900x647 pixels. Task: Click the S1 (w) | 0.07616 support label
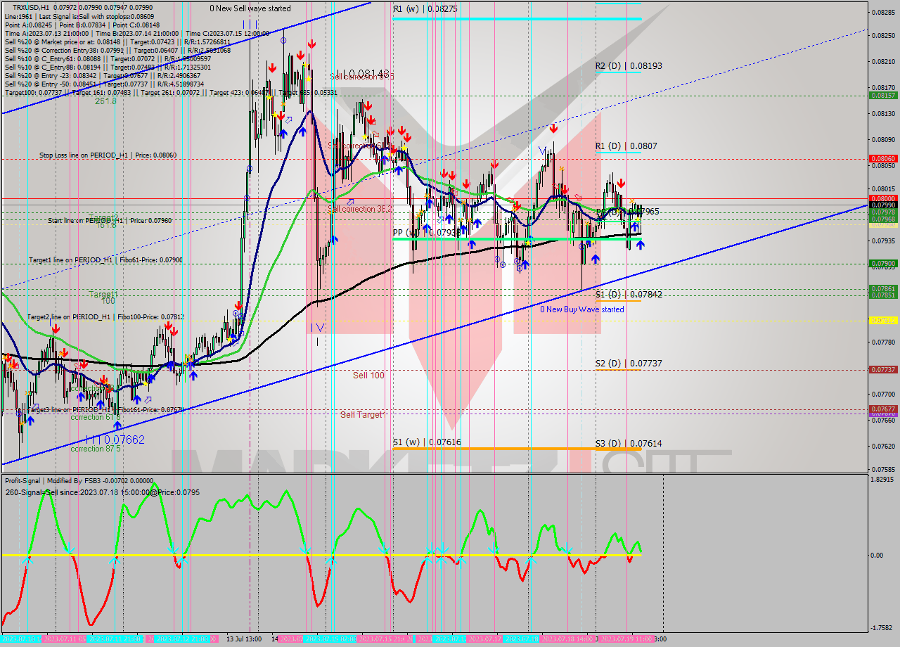point(427,442)
